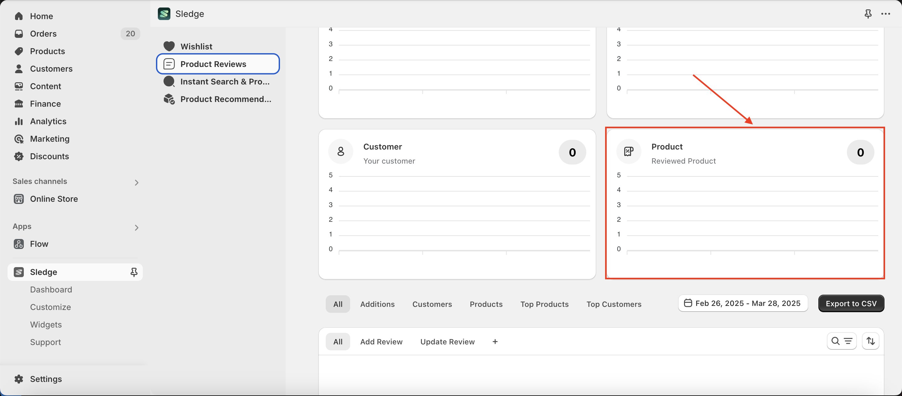Select the Flow app icon
The height and width of the screenshot is (396, 902).
19,244
